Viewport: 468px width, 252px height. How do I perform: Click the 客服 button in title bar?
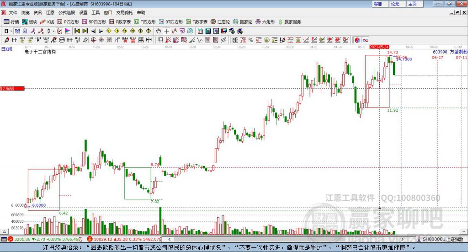(x=380, y=4)
